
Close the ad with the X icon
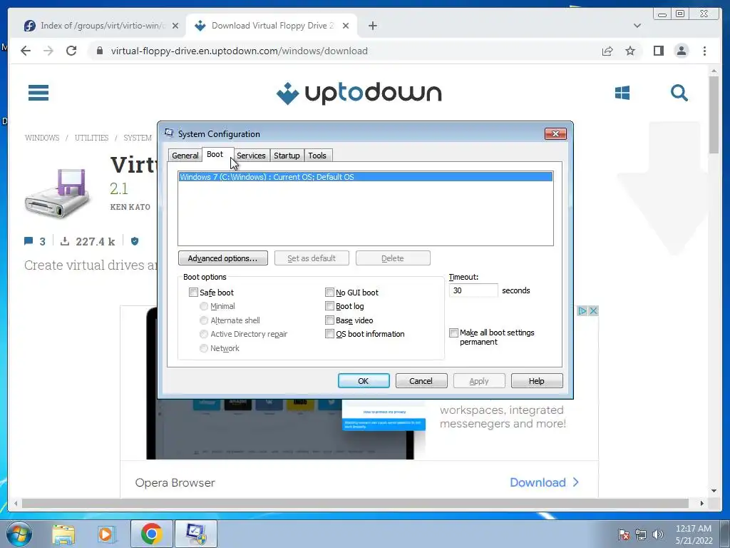point(593,311)
